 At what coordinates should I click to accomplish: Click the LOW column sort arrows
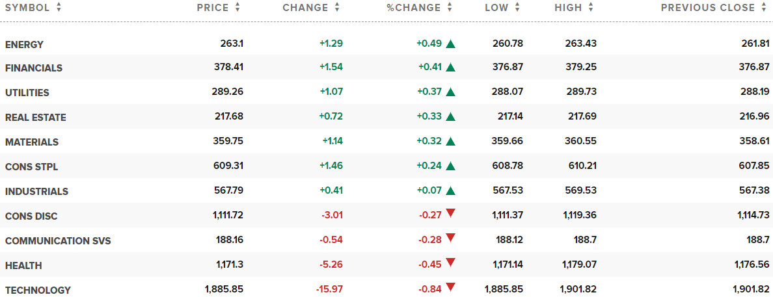pos(517,7)
